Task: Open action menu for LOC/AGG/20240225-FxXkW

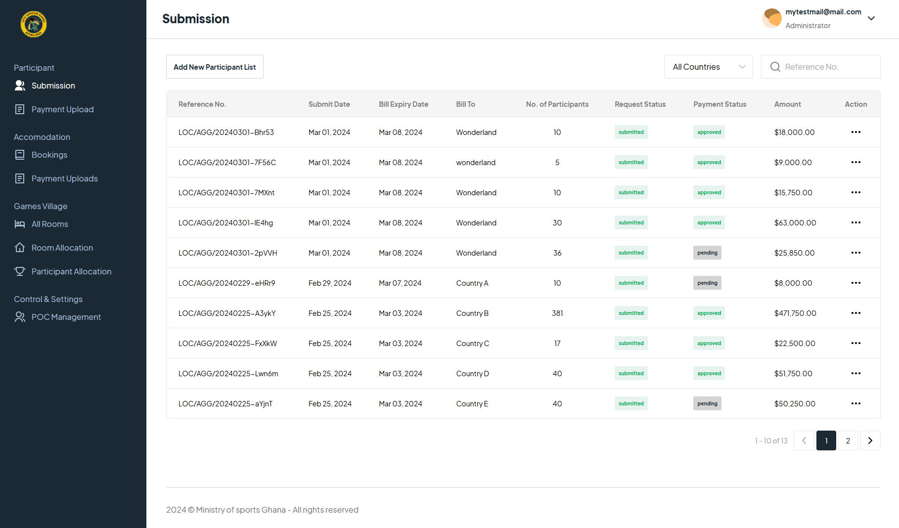Action: click(856, 343)
